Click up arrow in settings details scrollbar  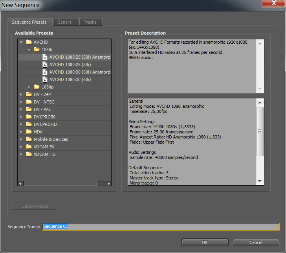click(x=260, y=102)
